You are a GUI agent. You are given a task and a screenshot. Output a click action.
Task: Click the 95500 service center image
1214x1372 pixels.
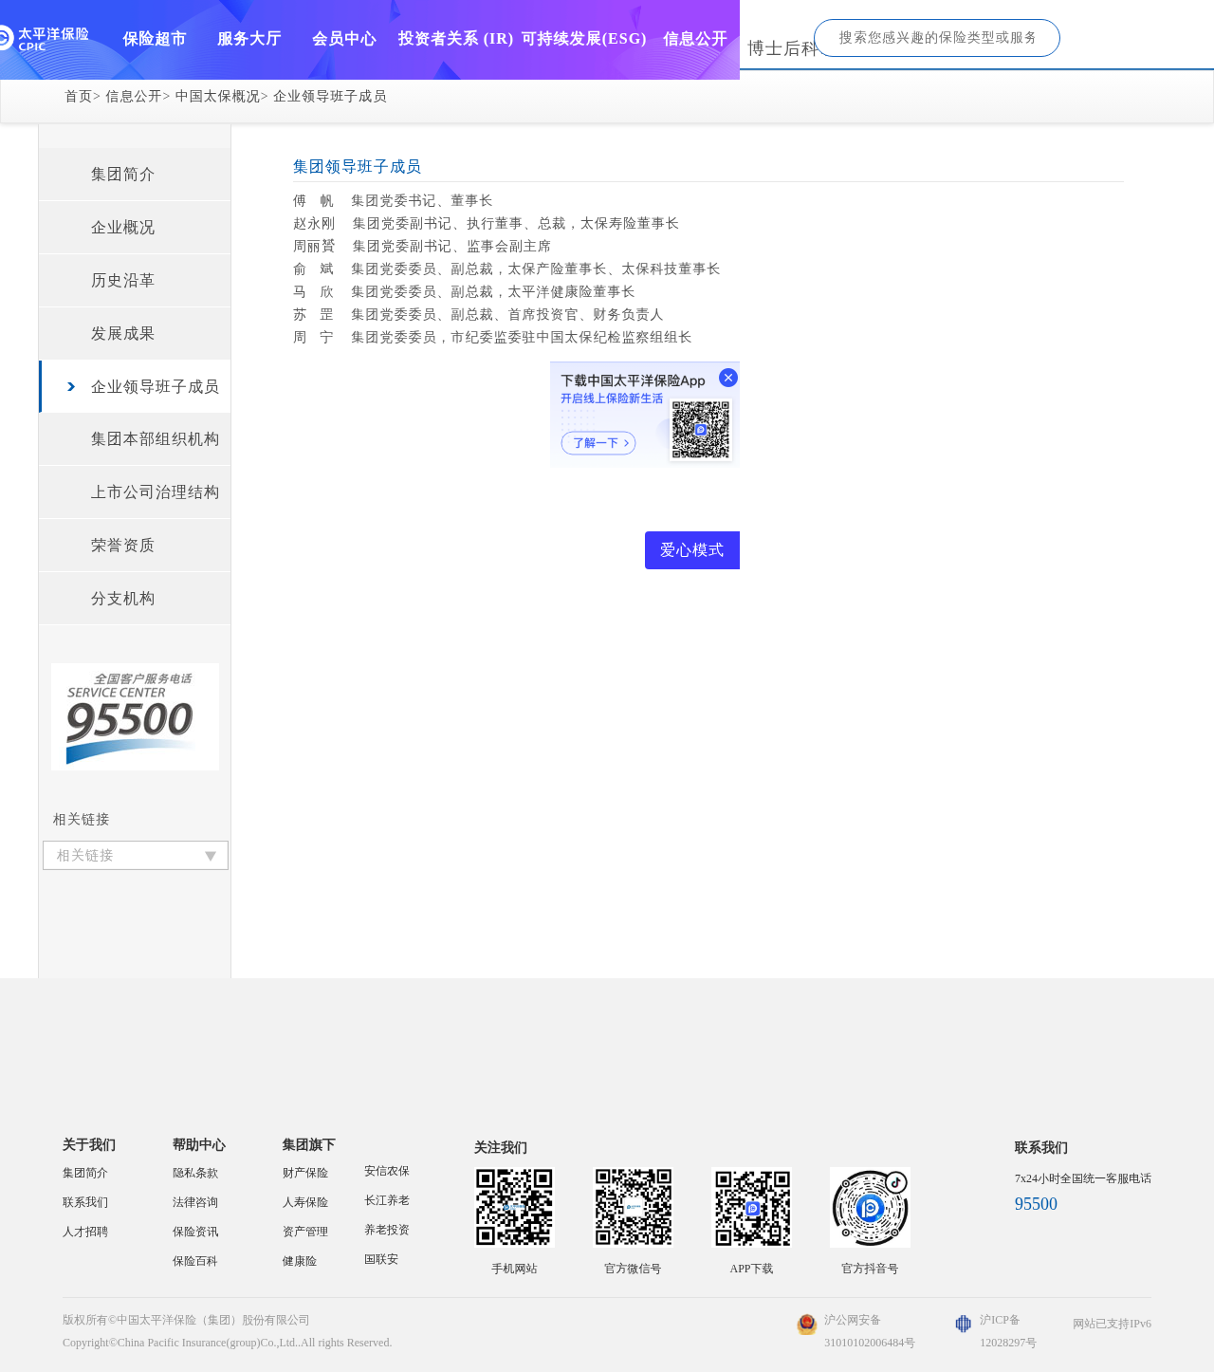135,716
